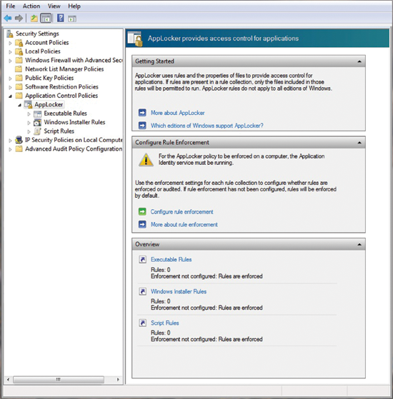This screenshot has width=393, height=399.
Task: Click the shortcut icon beside Executable Rules overview
Action: 143,259
